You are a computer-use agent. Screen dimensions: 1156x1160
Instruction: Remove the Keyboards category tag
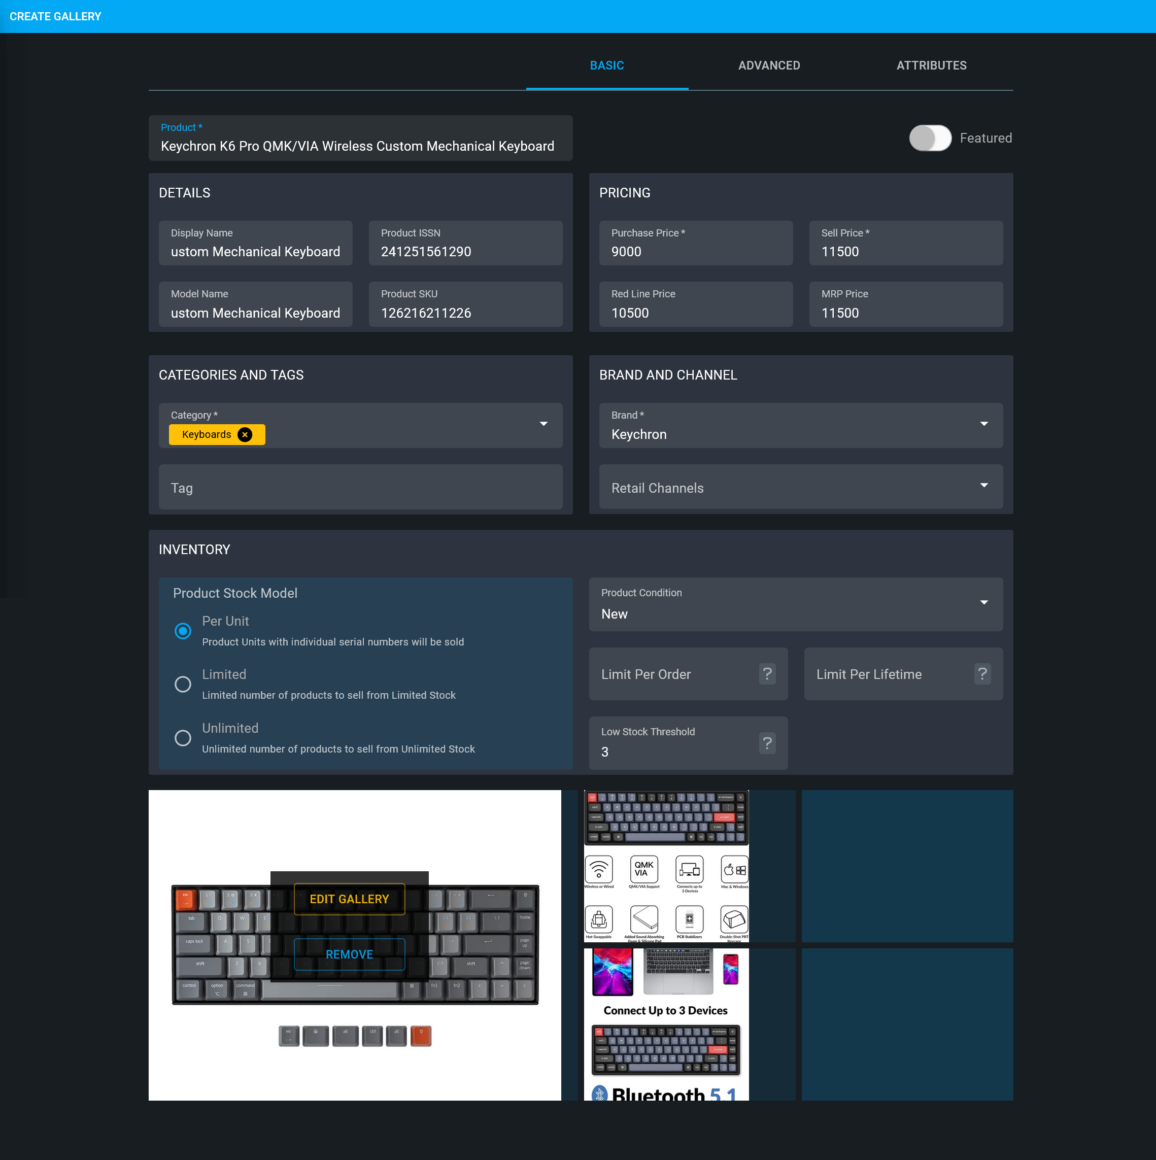tap(246, 435)
